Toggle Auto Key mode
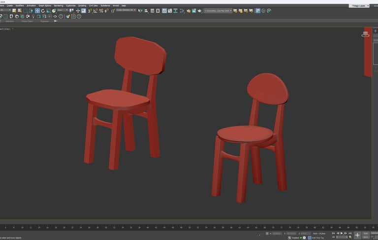Screen dimensions: 378x240 click(366, 233)
